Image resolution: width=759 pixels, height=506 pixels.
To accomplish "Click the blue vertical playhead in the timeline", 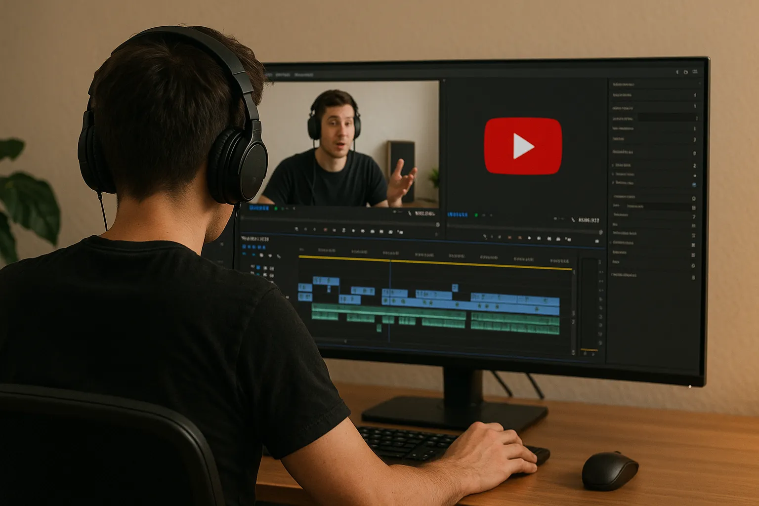I will (390, 301).
